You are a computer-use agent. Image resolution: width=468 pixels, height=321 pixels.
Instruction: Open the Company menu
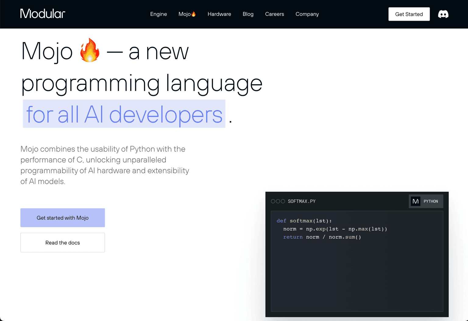coord(307,14)
